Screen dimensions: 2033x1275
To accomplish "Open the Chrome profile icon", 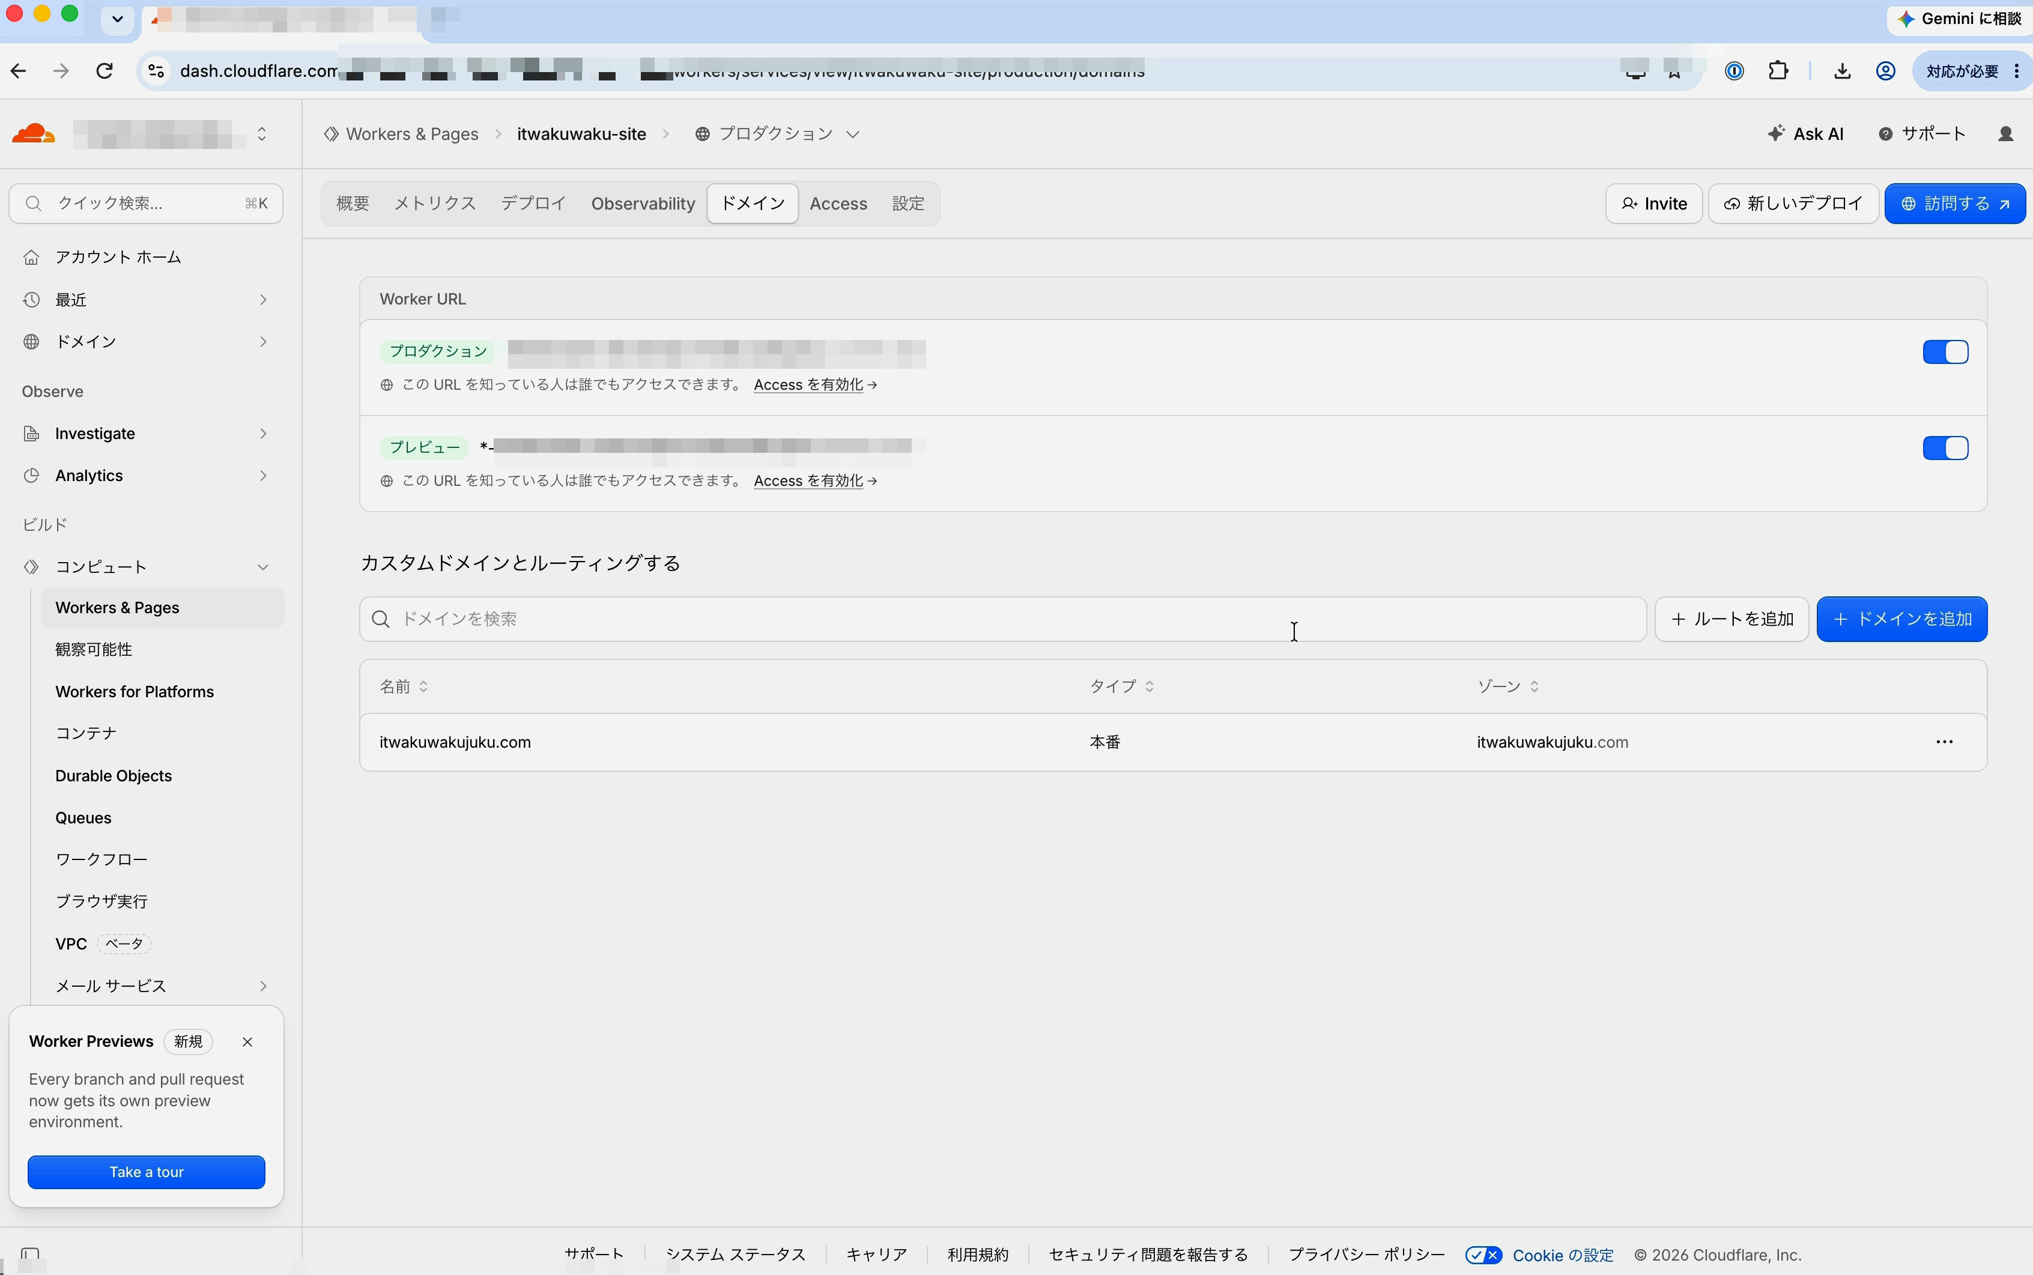I will tap(1885, 71).
